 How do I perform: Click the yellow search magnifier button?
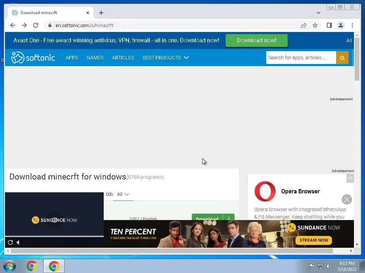click(x=342, y=58)
